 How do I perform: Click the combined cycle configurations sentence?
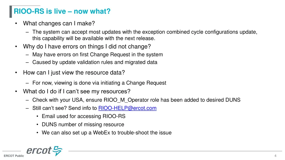(145, 35)
